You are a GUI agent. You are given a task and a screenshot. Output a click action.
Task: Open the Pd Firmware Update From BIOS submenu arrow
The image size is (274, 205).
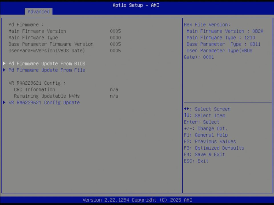tap(4, 63)
